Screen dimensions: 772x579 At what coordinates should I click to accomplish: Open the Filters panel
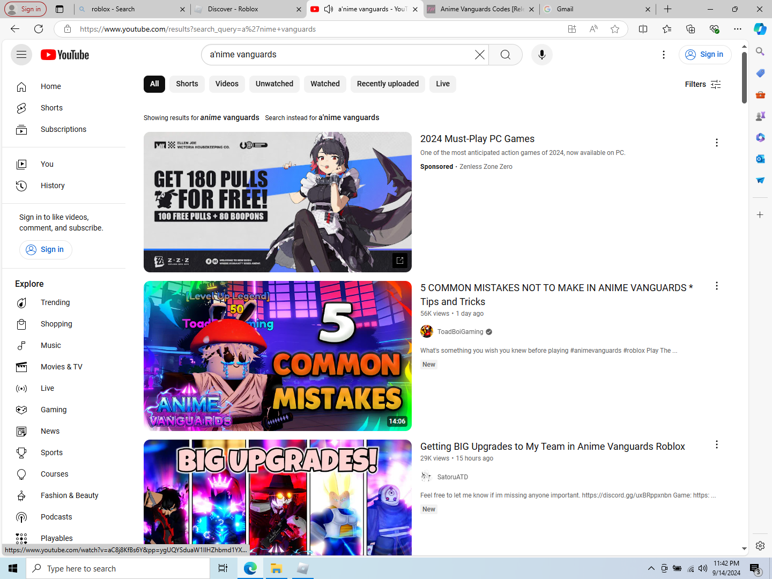[x=703, y=84]
